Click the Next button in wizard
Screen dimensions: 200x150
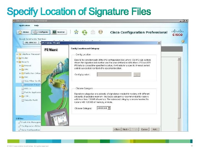click(126, 129)
